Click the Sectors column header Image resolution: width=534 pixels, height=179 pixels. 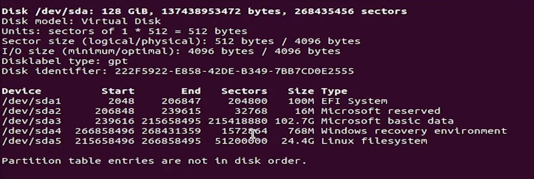[x=244, y=91]
